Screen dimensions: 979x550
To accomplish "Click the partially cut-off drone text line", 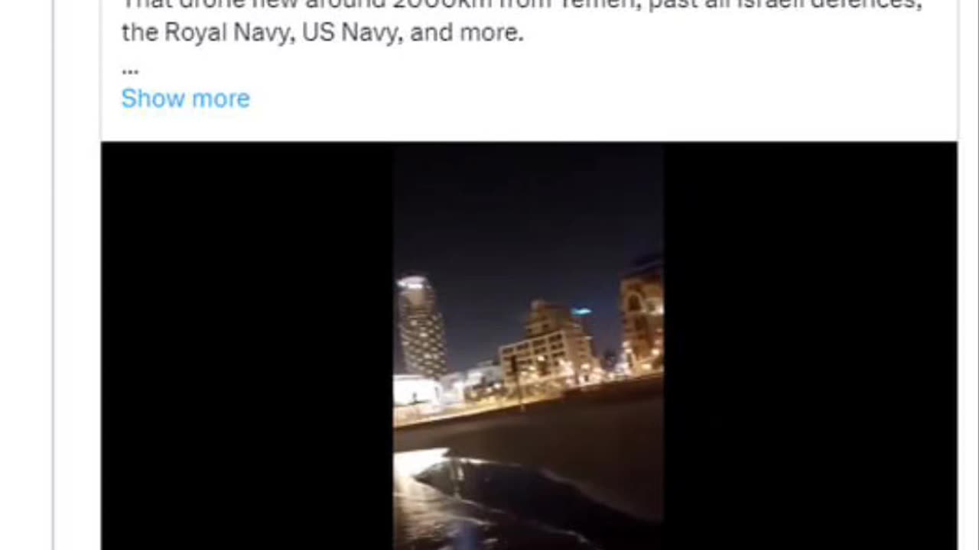I will point(522,5).
